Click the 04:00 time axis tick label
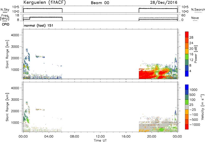 49,137
